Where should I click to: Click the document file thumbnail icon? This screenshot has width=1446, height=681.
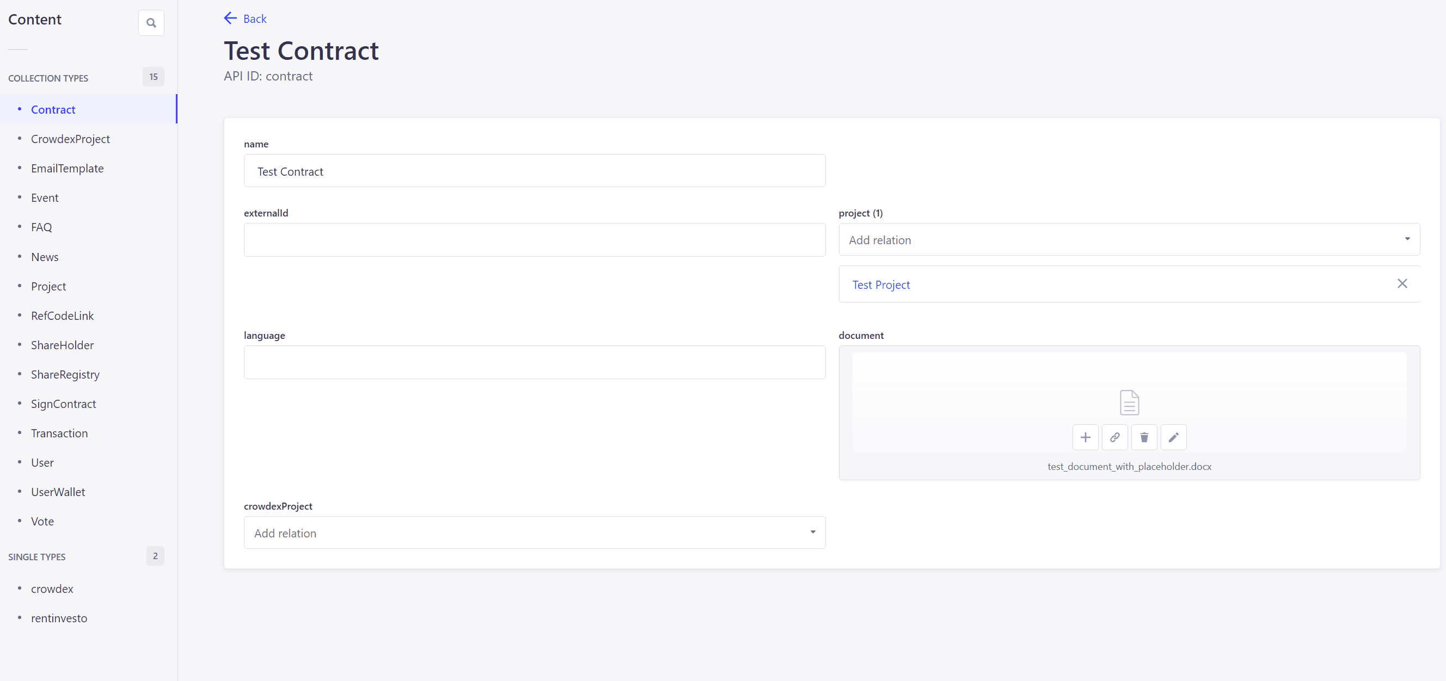(x=1129, y=402)
